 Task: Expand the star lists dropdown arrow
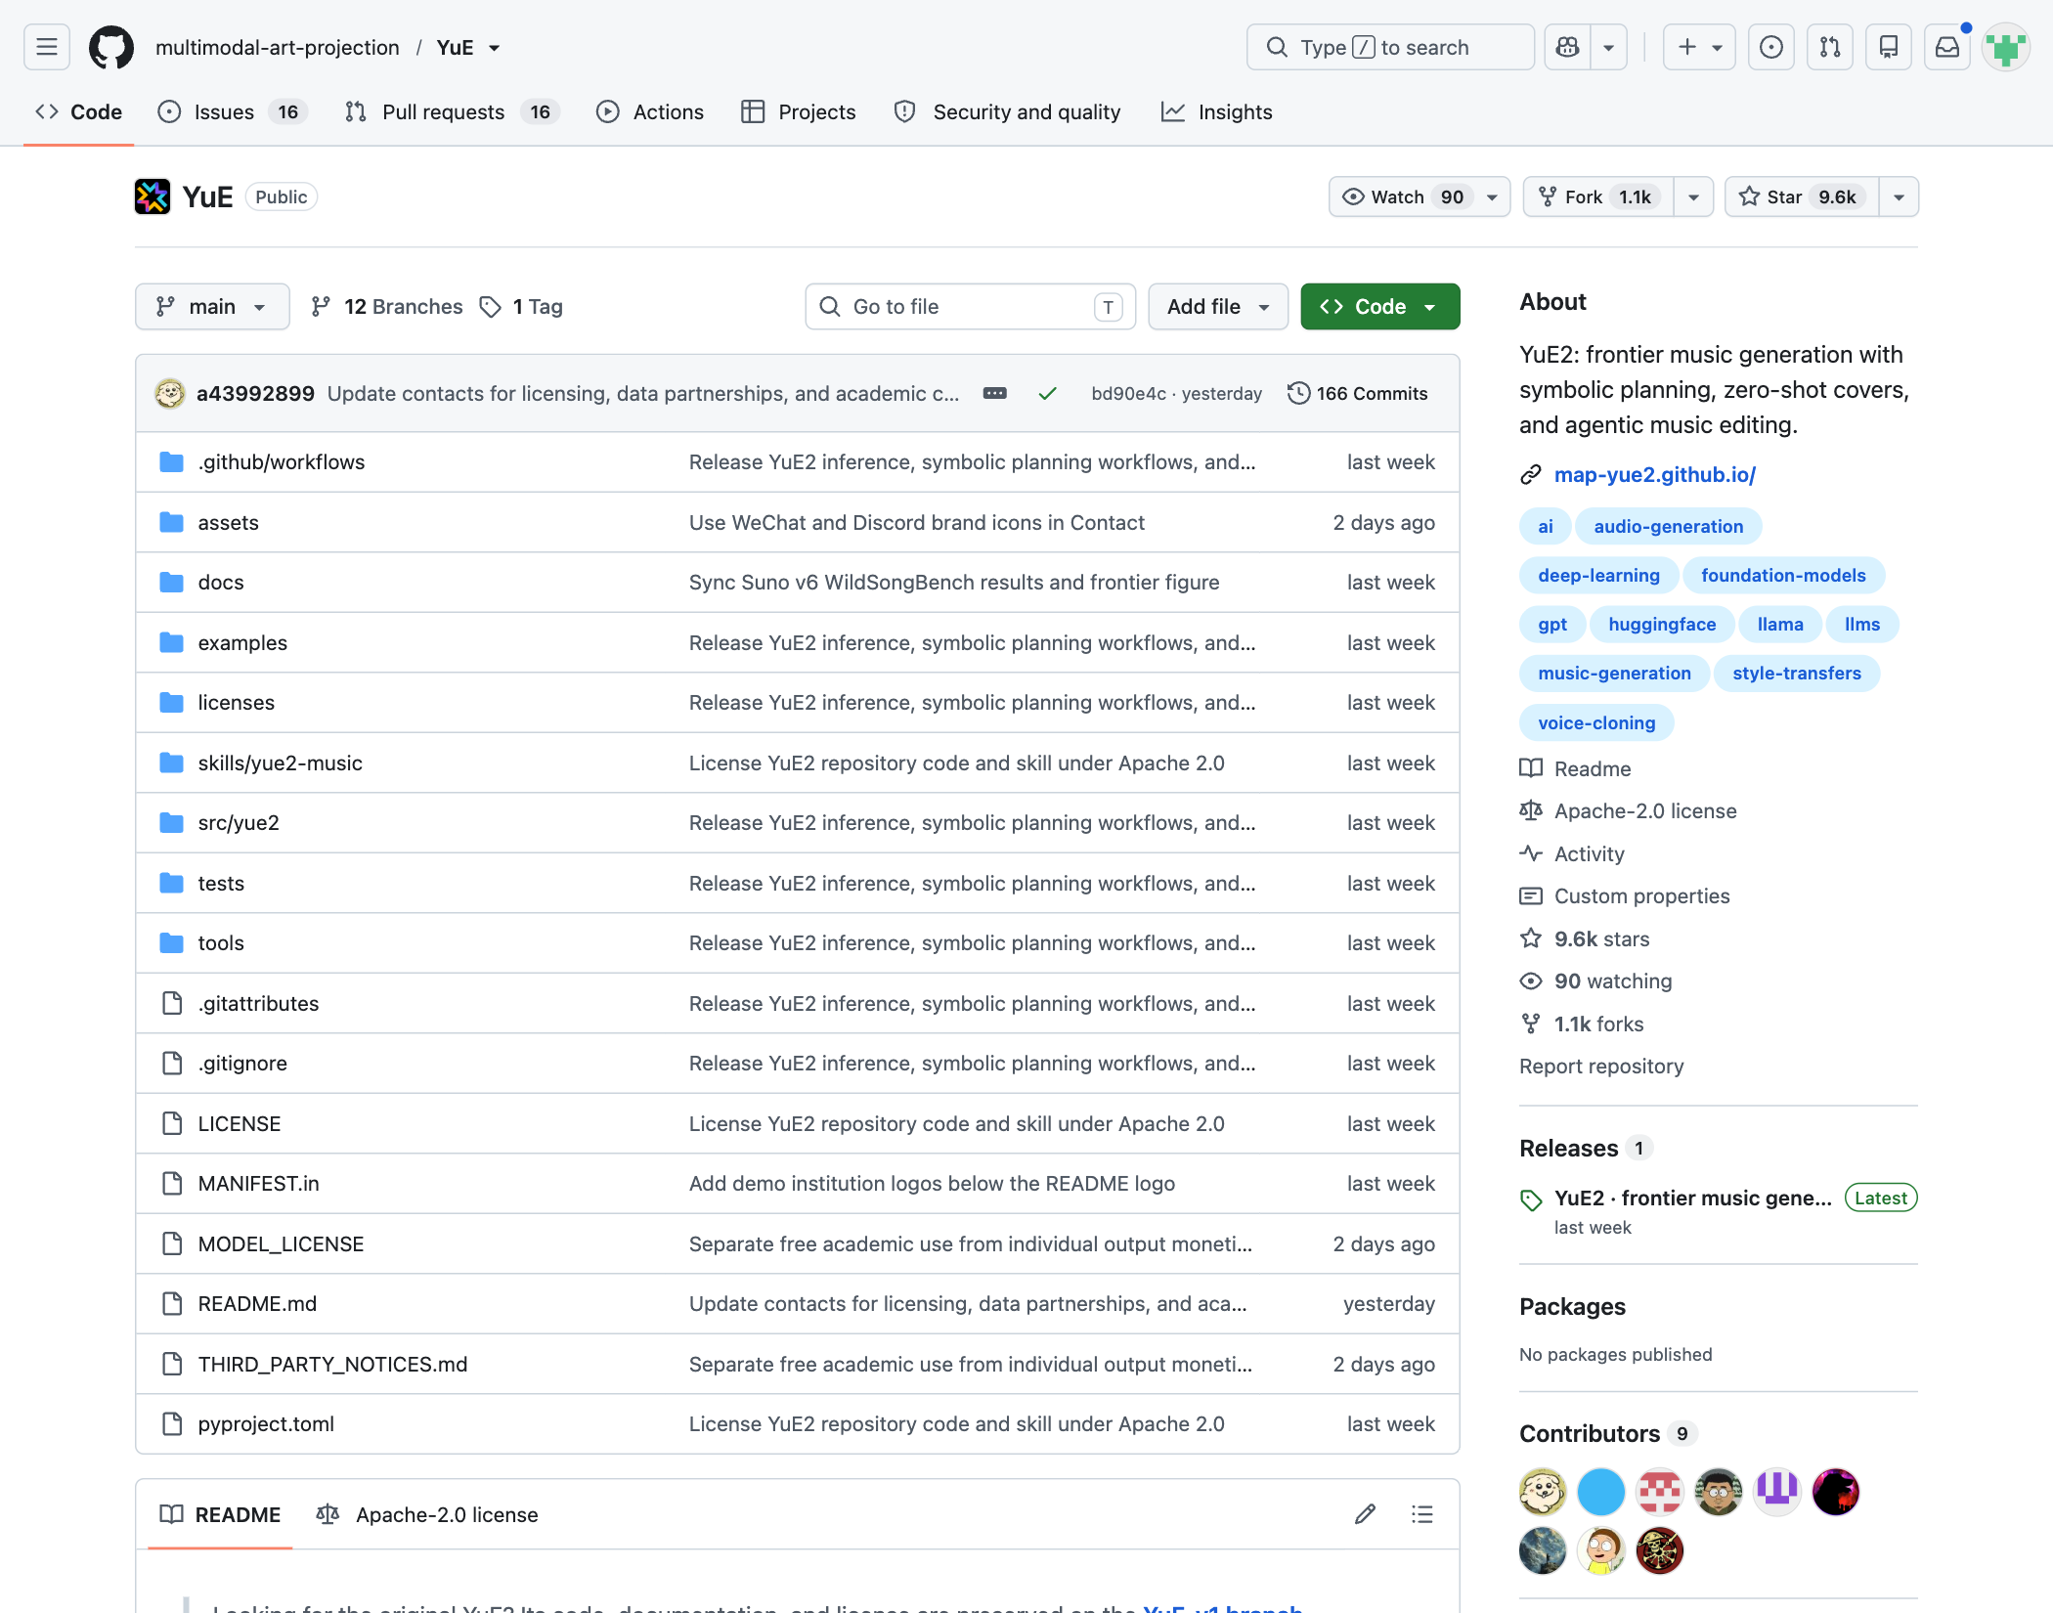click(x=1899, y=196)
